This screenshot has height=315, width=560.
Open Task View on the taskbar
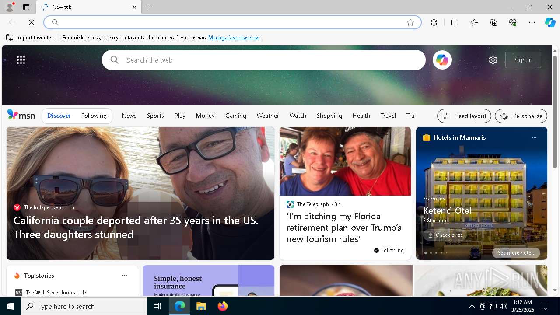[157, 306]
